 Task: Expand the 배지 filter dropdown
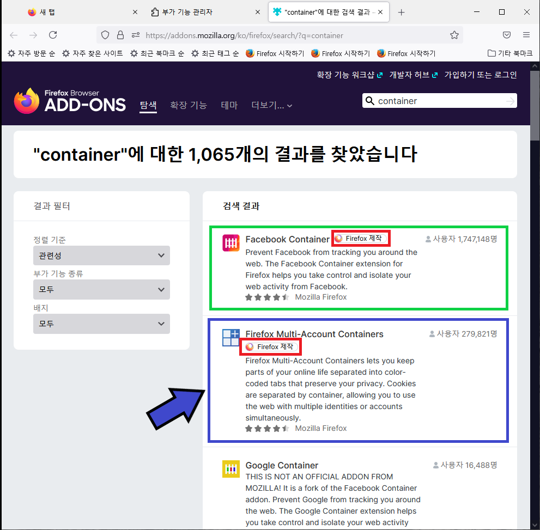click(101, 324)
